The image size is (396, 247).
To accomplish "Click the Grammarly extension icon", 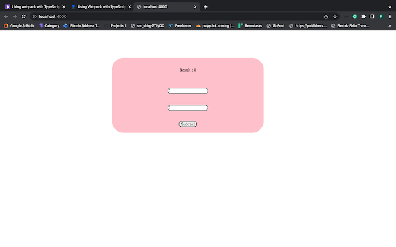I will (x=355, y=16).
